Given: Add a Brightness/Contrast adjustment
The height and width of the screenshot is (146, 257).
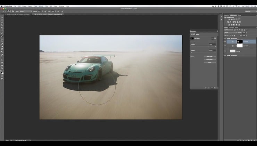Looking at the screenshot, I should [x=229, y=19].
